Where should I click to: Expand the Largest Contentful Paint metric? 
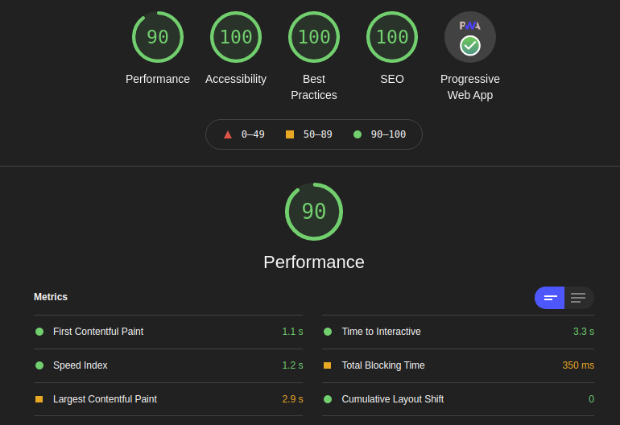coord(105,399)
